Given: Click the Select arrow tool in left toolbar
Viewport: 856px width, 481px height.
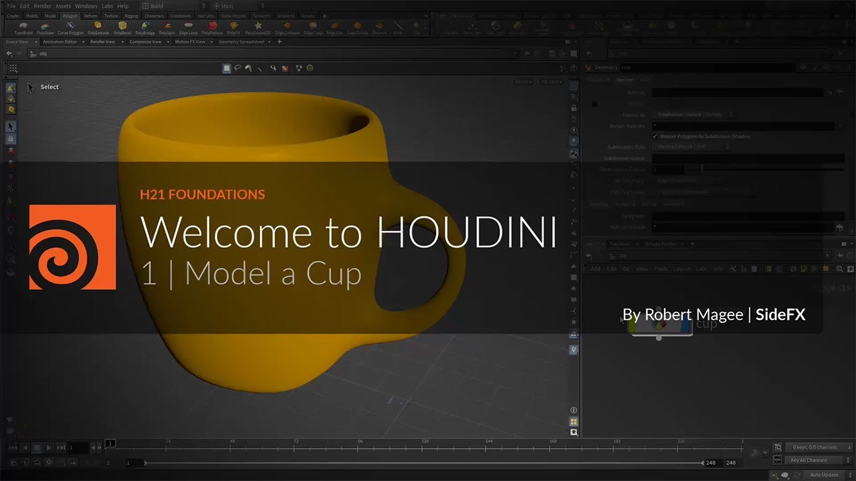Looking at the screenshot, I should point(11,126).
